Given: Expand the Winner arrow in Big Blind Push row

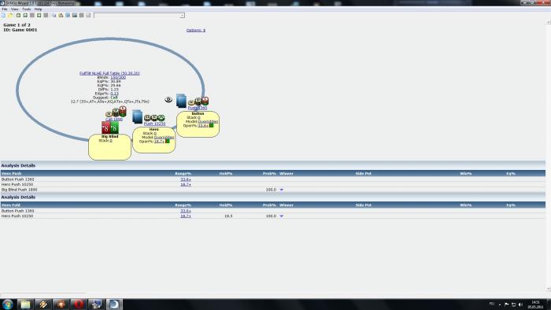Looking at the screenshot, I should click(x=282, y=190).
